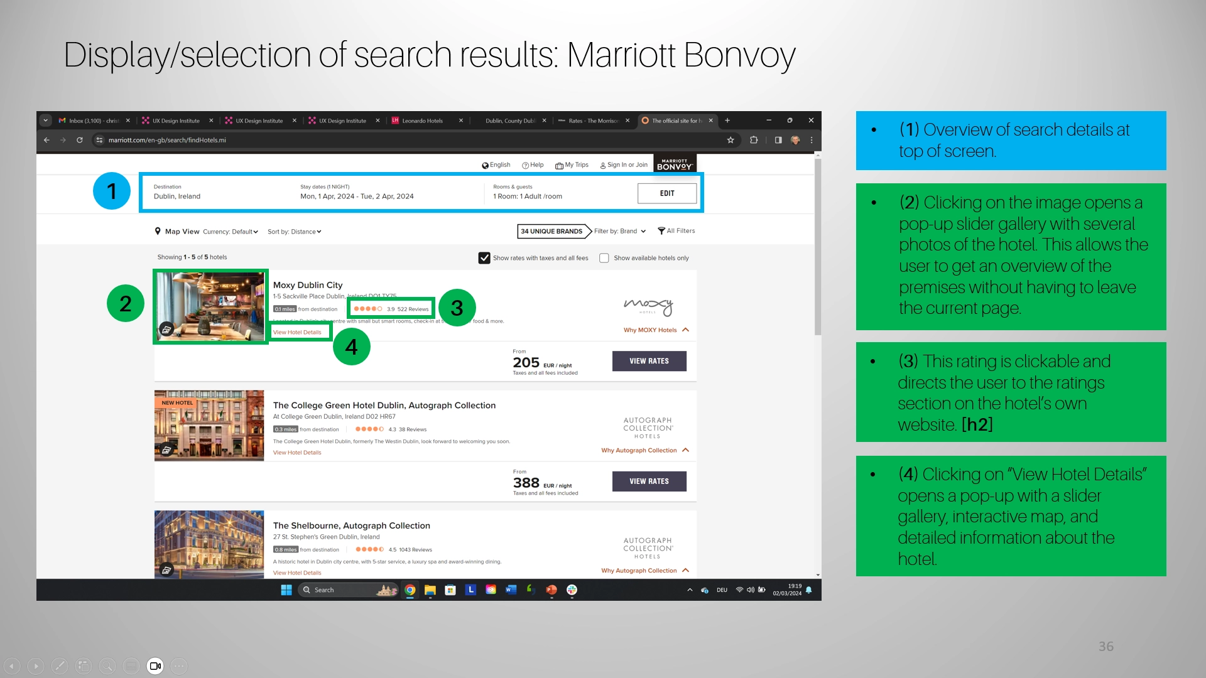Image resolution: width=1206 pixels, height=678 pixels.
Task: Open the Currency: Default dropdown
Action: pos(231,232)
